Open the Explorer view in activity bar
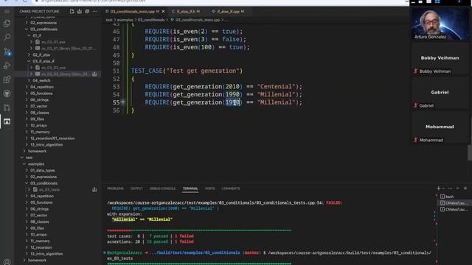 tap(7, 24)
